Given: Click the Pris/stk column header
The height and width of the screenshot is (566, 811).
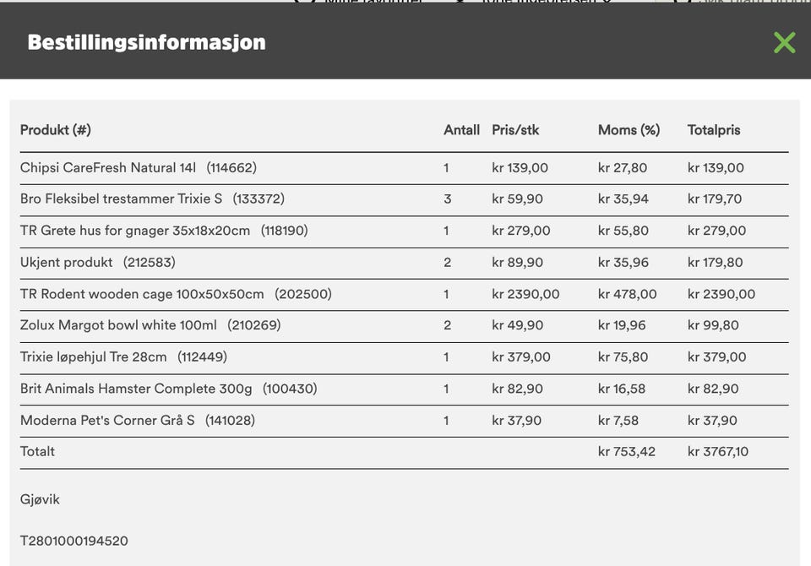Looking at the screenshot, I should (515, 130).
